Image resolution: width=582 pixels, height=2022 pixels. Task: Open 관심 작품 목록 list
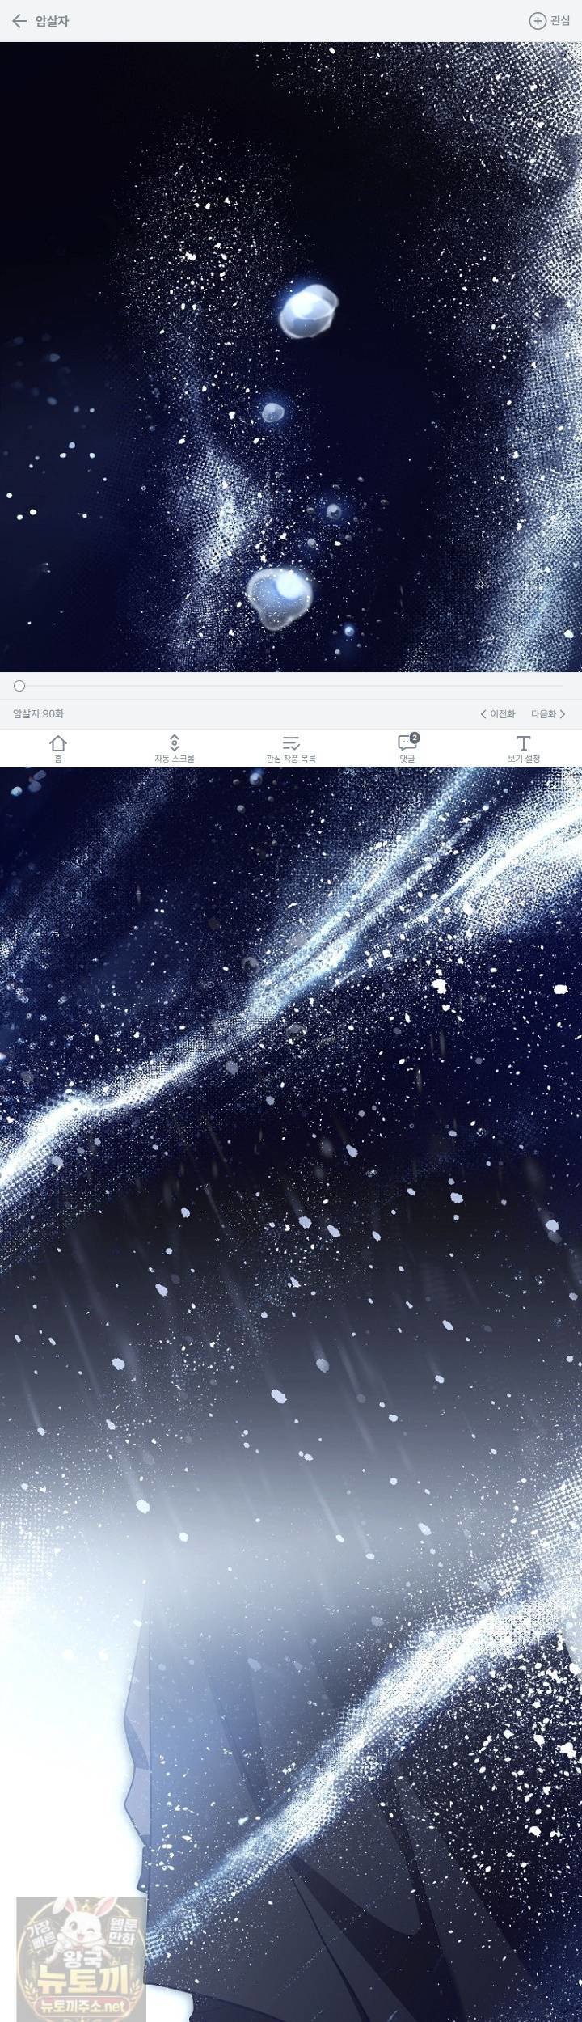pyautogui.click(x=291, y=748)
